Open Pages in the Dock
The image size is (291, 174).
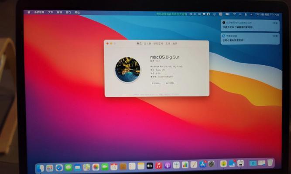194,164
